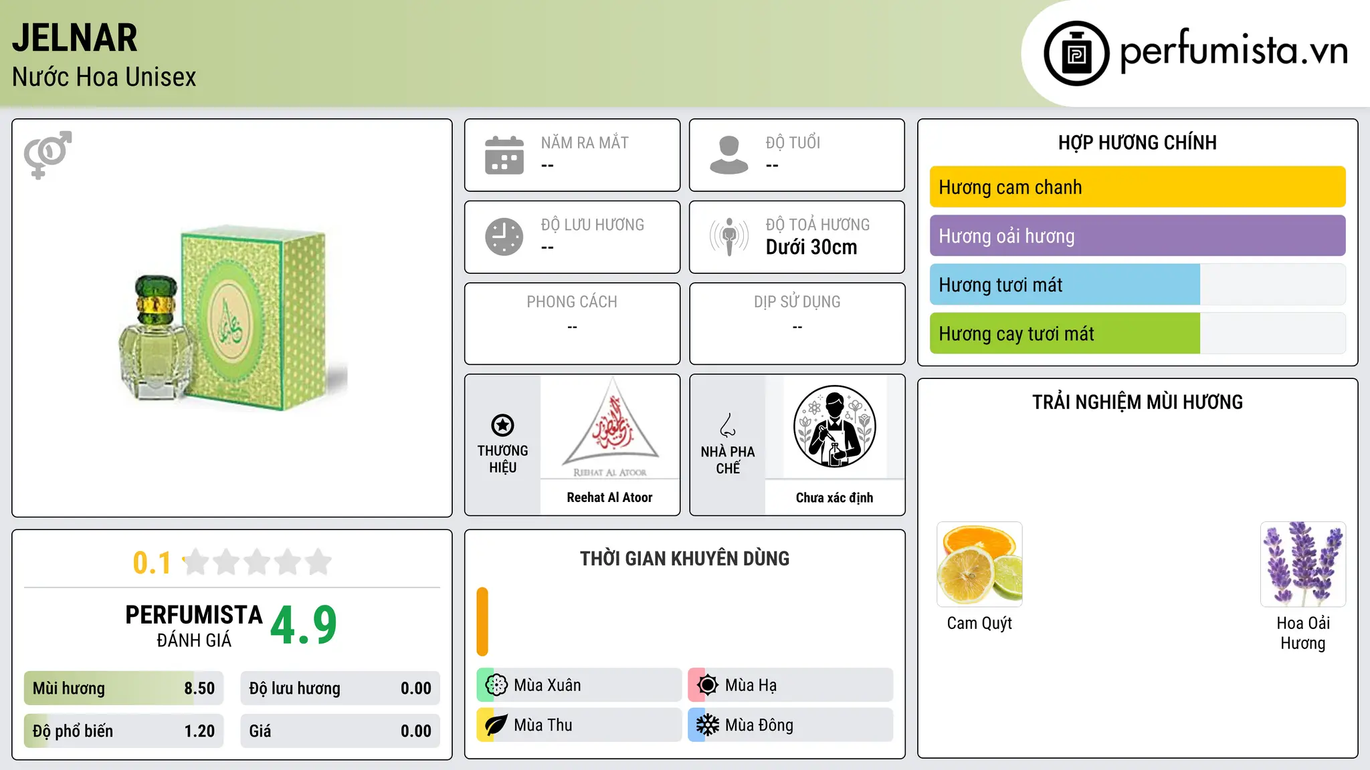Click the star badge icon above Thương hiệu
Viewport: 1370px width, 770px height.
pos(502,425)
